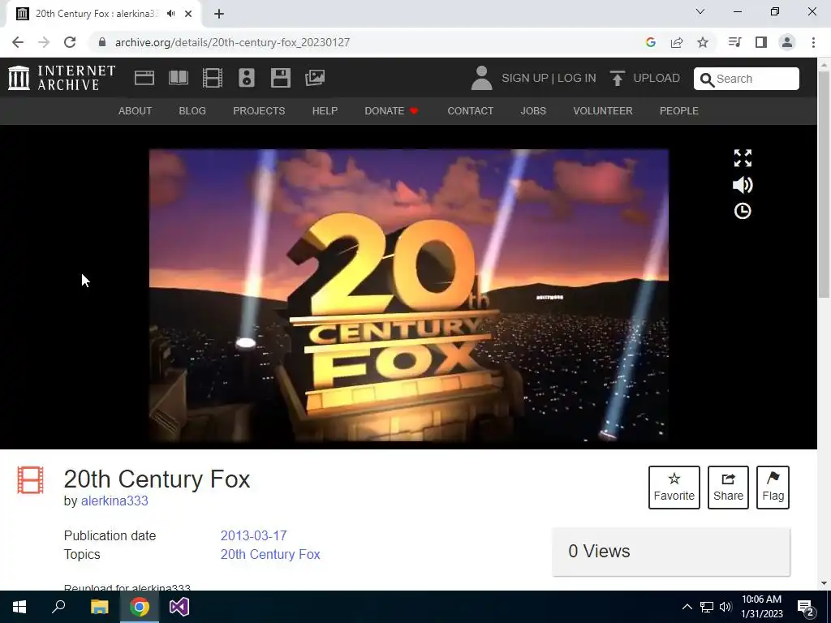Open the Texts book icon

click(178, 78)
